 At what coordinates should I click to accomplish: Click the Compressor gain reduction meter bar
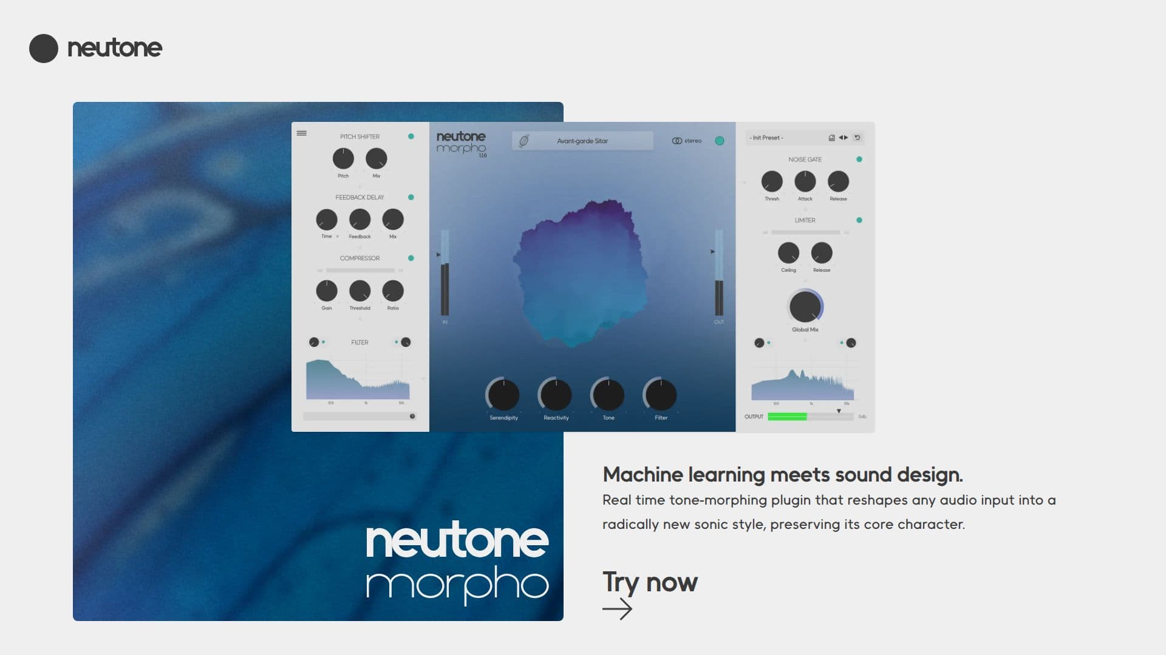tap(360, 270)
